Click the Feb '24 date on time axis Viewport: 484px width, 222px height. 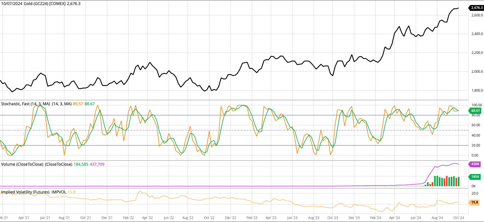point(375,218)
